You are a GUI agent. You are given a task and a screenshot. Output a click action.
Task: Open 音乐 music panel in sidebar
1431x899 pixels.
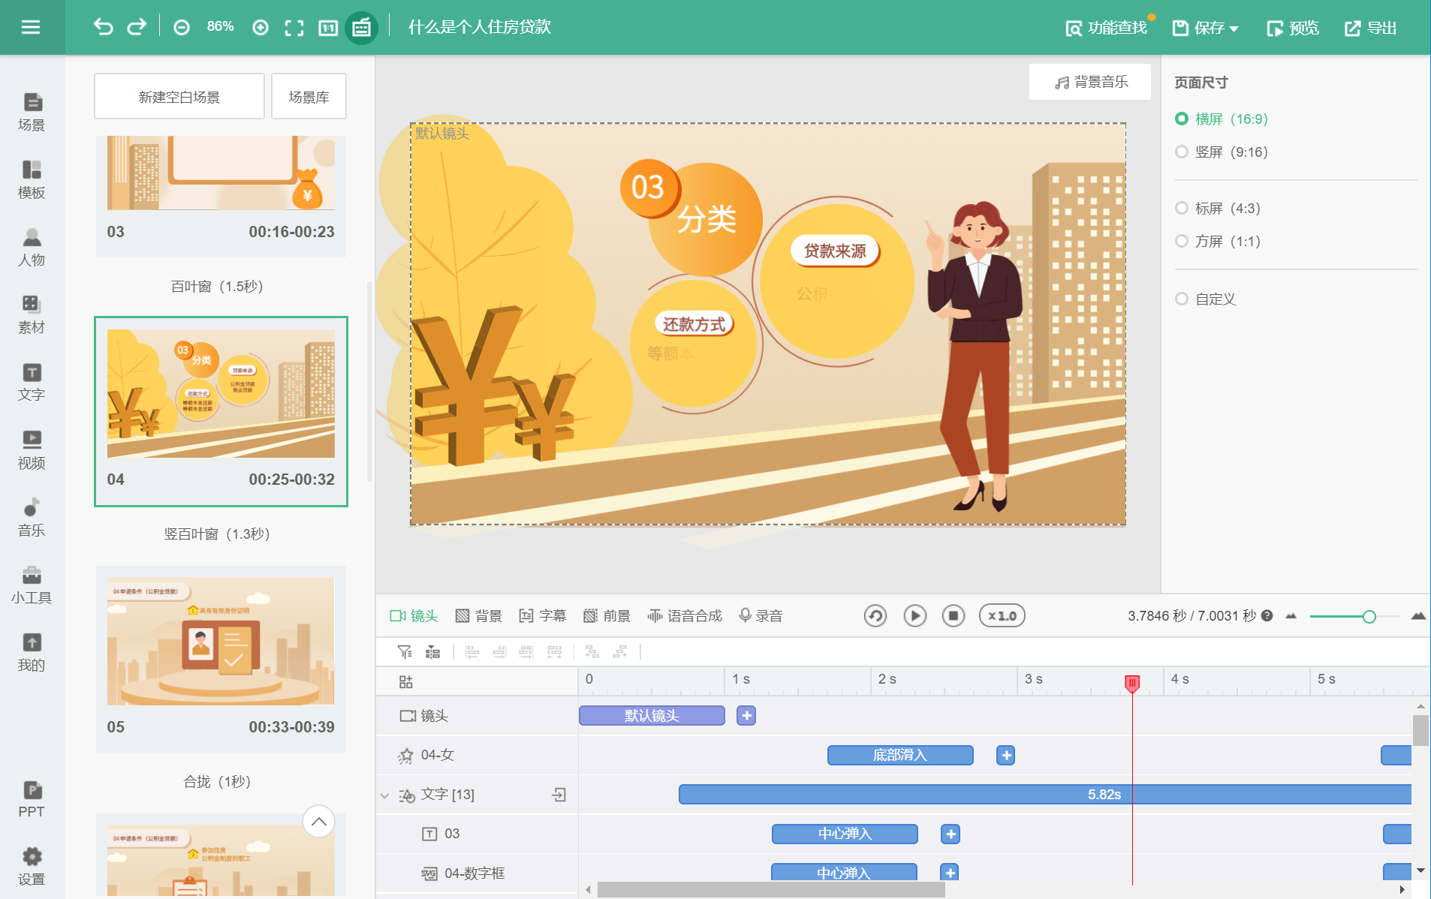coord(32,517)
